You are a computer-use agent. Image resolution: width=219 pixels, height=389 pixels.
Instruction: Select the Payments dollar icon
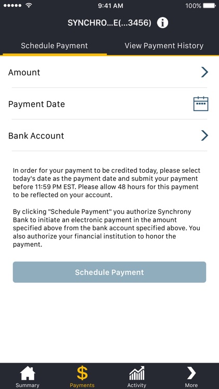click(x=82, y=373)
